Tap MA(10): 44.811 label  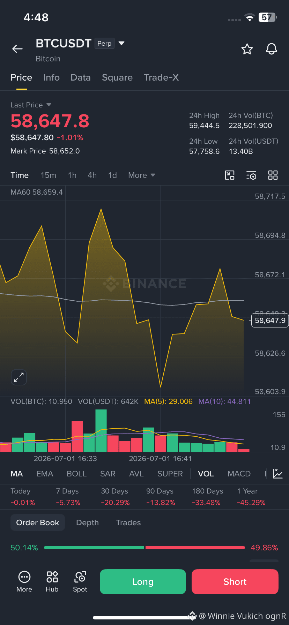[224, 401]
